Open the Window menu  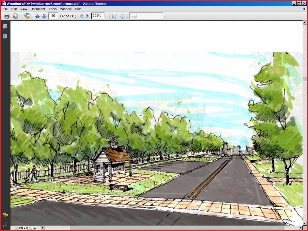tap(66, 9)
